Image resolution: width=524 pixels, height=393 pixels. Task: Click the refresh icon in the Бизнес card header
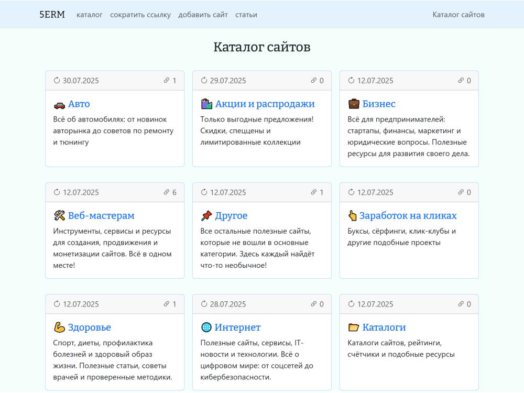pyautogui.click(x=351, y=80)
